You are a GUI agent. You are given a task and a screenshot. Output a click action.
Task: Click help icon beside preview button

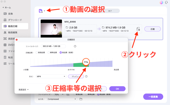tap(86, 76)
